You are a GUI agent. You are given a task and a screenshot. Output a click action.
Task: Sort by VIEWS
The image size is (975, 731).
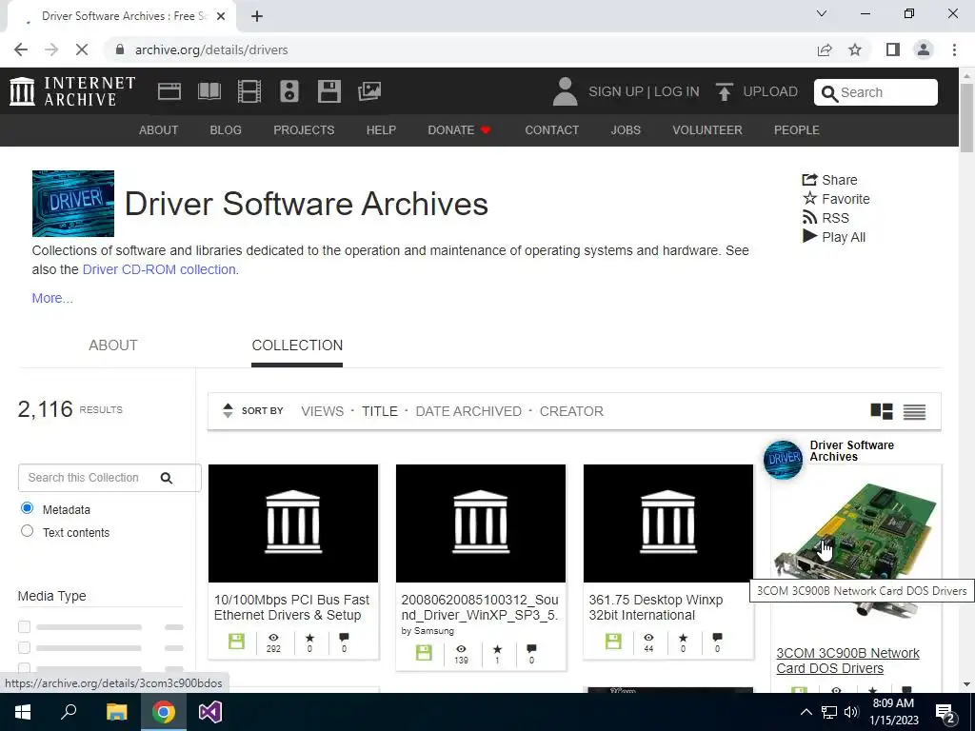(x=322, y=411)
